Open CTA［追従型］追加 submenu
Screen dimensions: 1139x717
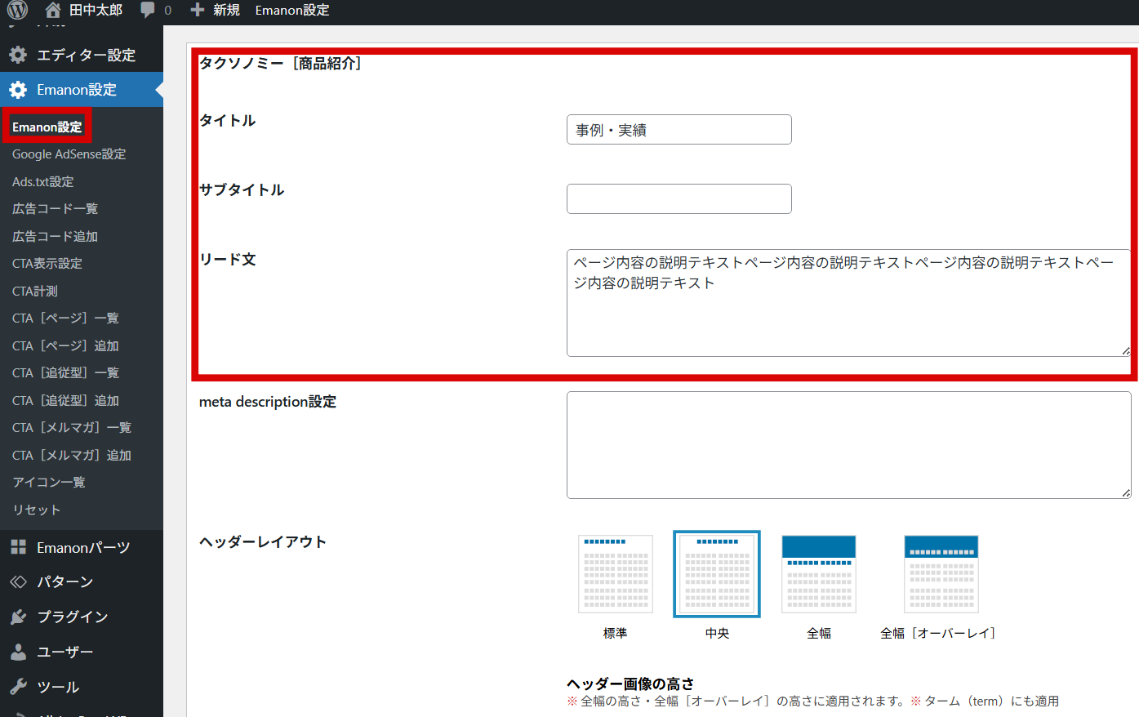[65, 400]
